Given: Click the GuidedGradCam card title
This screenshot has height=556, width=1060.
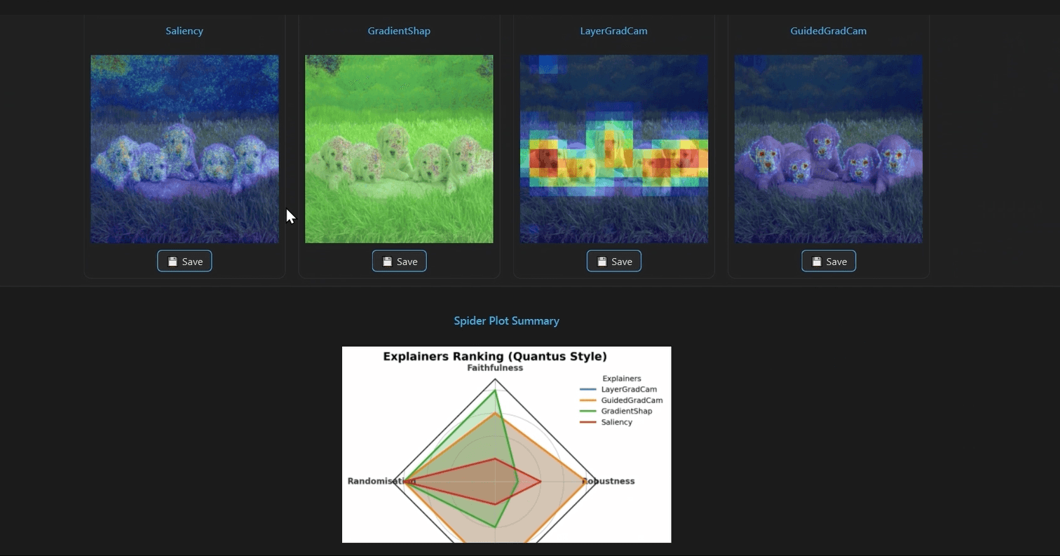Looking at the screenshot, I should point(828,31).
